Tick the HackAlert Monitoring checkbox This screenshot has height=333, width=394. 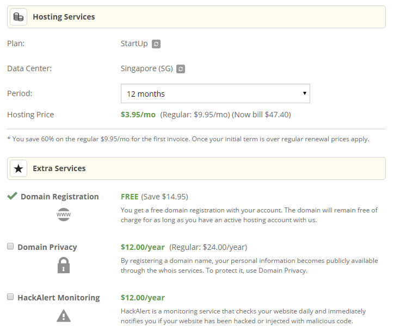pos(10,297)
